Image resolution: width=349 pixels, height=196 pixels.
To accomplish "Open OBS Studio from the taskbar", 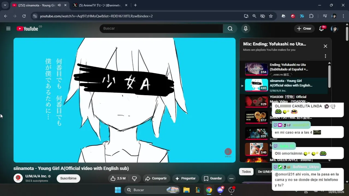I will [x=232, y=190].
